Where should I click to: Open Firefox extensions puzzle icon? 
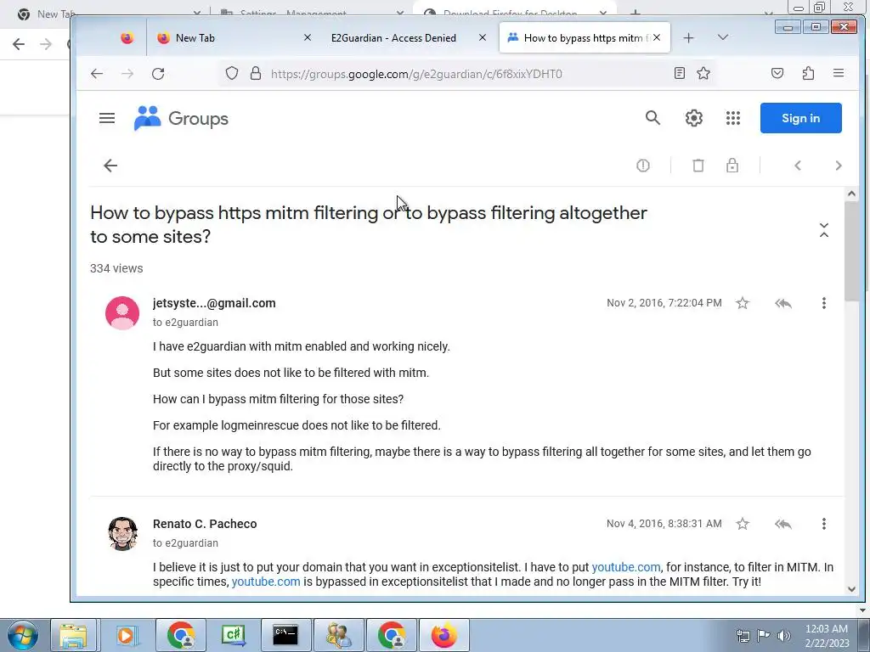[809, 73]
